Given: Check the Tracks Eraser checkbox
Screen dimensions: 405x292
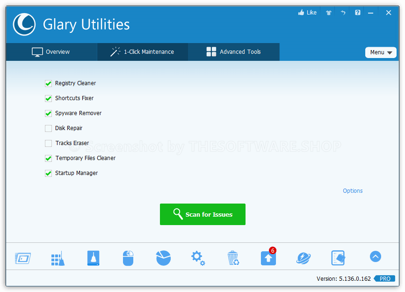Looking at the screenshot, I should tap(48, 143).
